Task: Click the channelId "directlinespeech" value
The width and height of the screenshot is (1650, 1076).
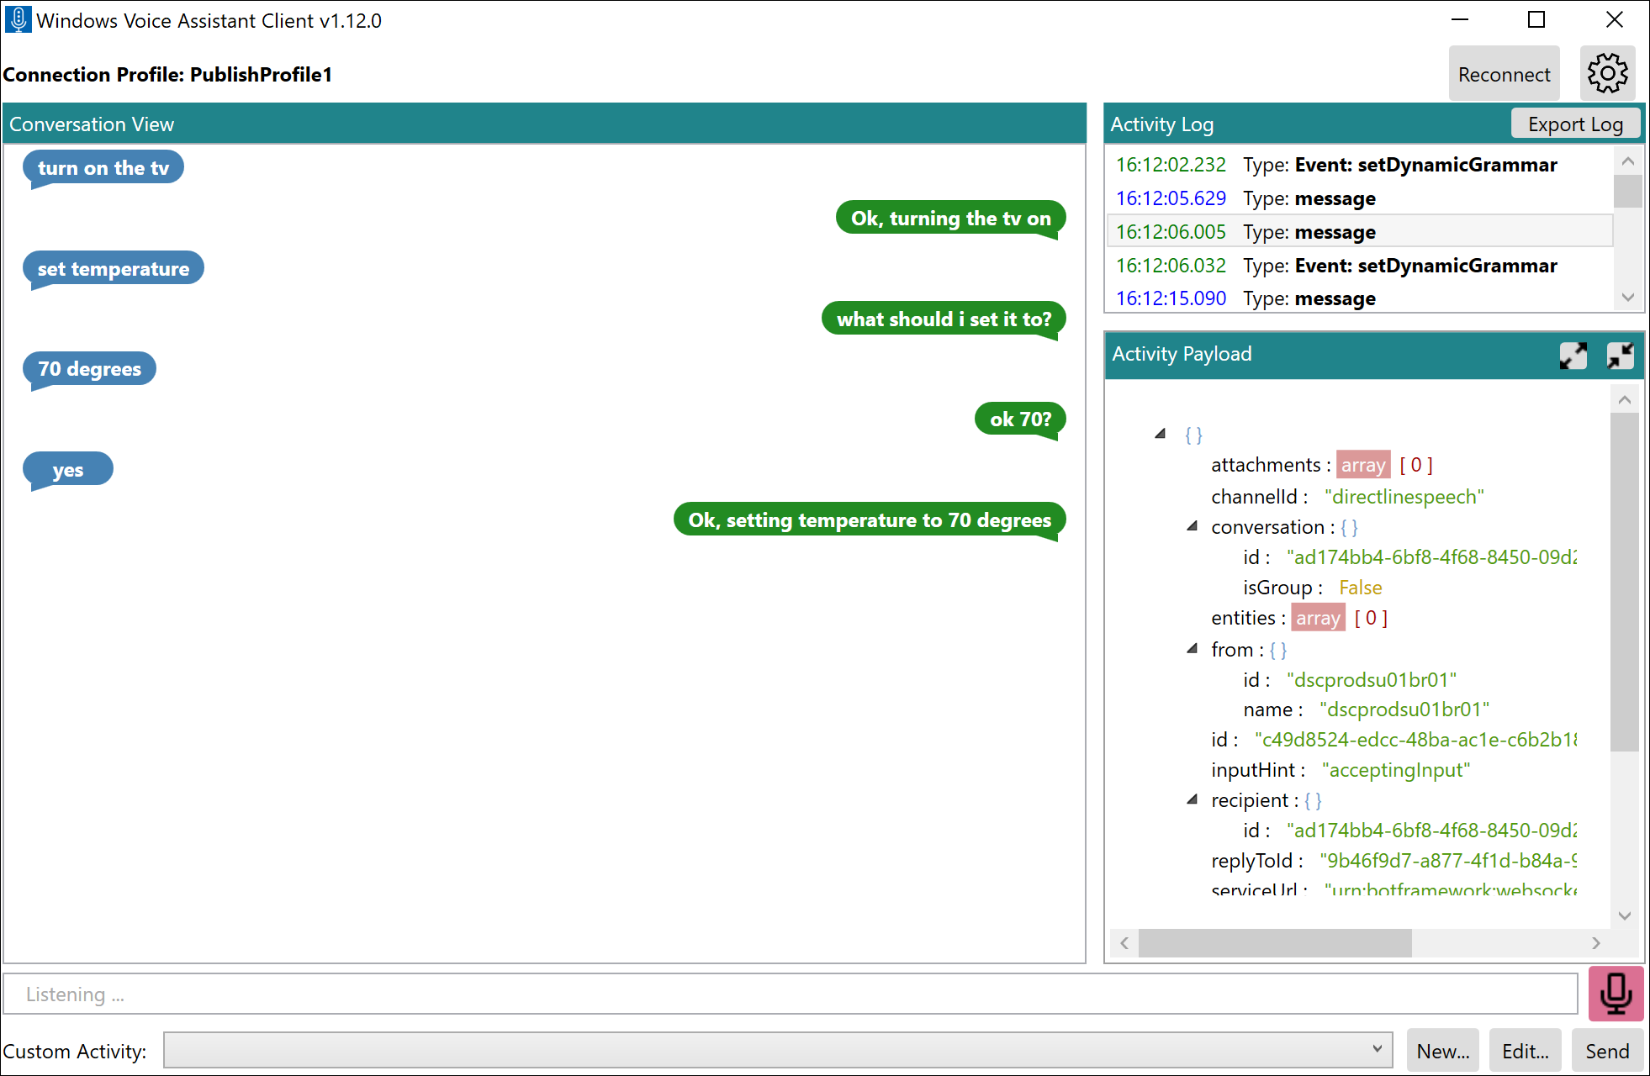Action: [x=1404, y=497]
